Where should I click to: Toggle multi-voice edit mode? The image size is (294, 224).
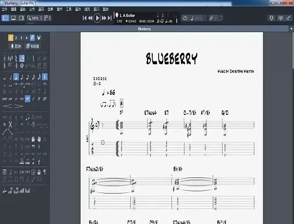click(32, 38)
